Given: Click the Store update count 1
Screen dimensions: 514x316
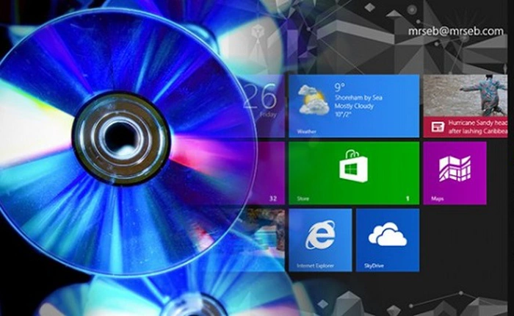Looking at the screenshot, I should 408,198.
